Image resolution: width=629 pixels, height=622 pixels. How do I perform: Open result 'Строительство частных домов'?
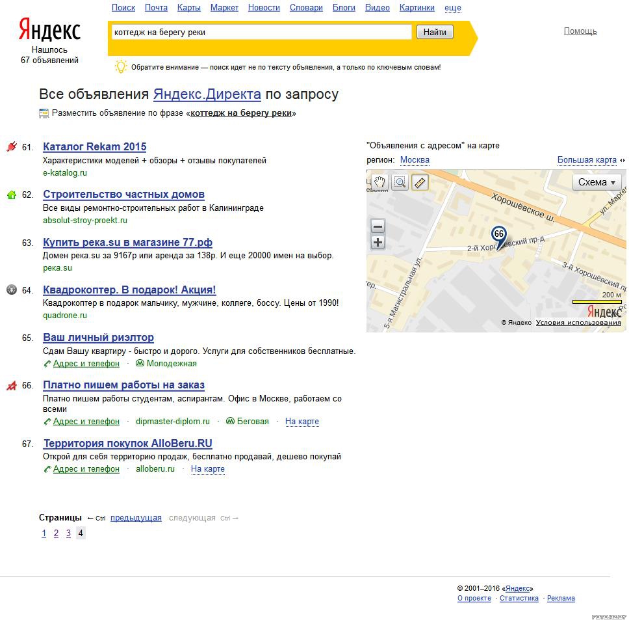click(123, 195)
